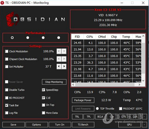Enable the Clock Modulation checkbox
This screenshot has width=149, height=129.
pos(7,51)
